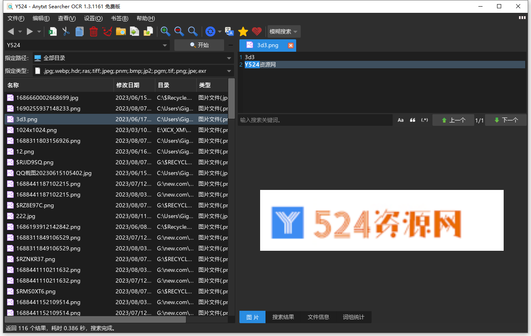The width and height of the screenshot is (531, 336).
Task: Click the scissors cut icon
Action: [x=66, y=31]
